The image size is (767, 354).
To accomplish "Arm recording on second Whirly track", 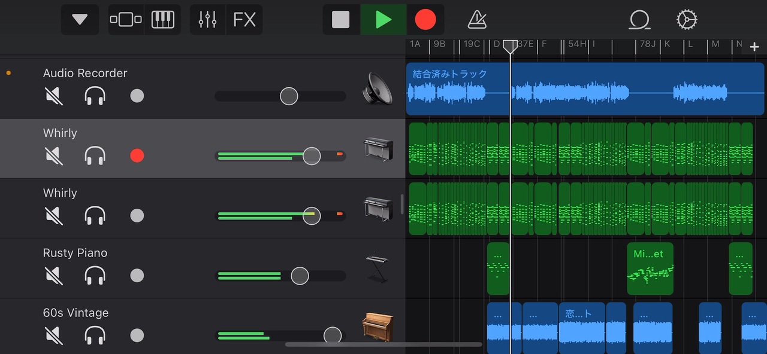I will coord(137,215).
